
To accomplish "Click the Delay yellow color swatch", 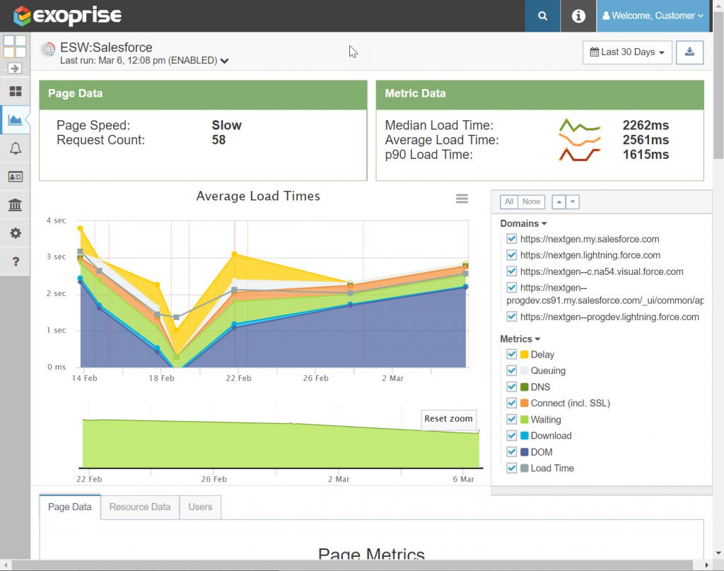I will [524, 355].
